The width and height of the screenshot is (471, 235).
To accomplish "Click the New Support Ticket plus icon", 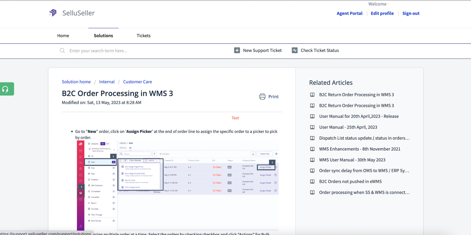I will 237,50.
